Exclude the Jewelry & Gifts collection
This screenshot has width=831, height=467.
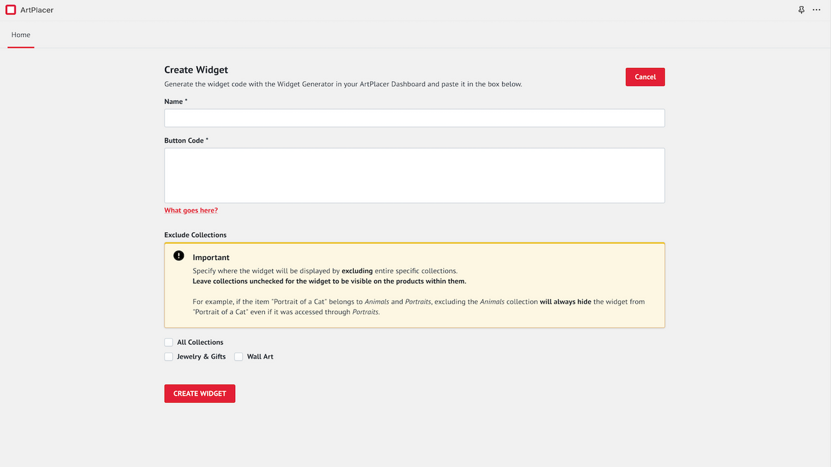(169, 357)
